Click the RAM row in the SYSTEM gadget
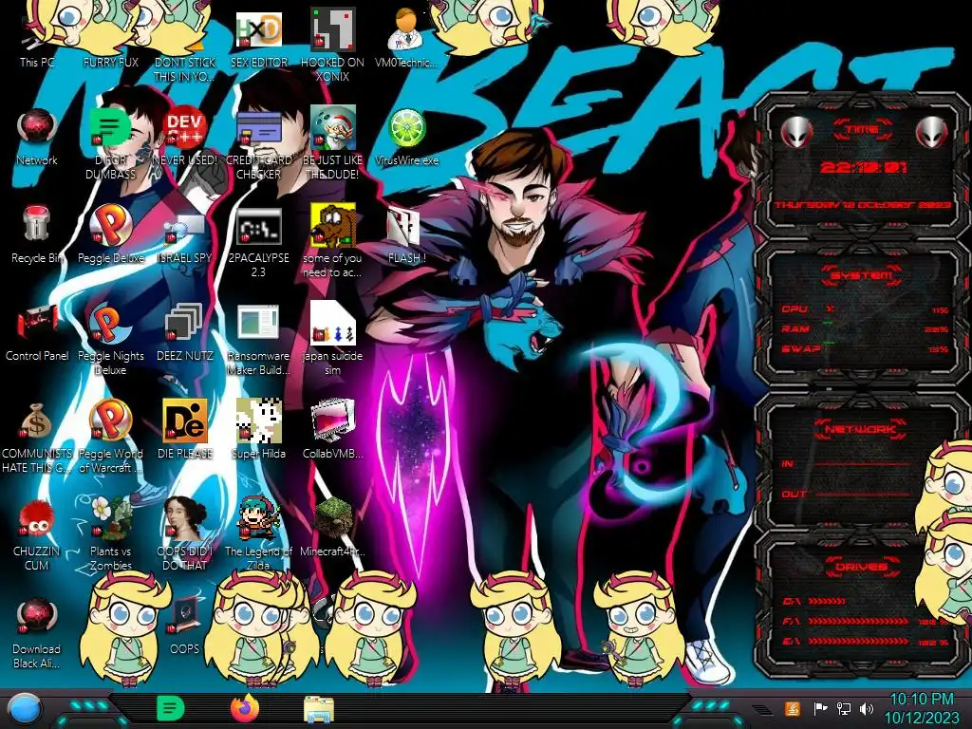The width and height of the screenshot is (972, 729). 864,328
